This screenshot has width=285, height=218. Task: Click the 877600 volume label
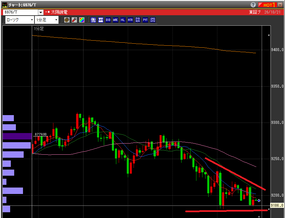pyautogui.click(x=41, y=134)
